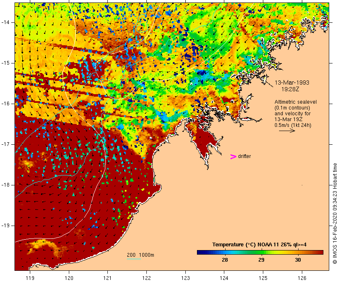The height and width of the screenshot is (282, 340).
Task: Click the 'drifter' legend label
Action: pos(244,156)
